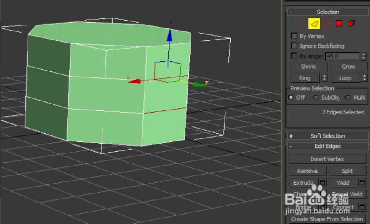The image size is (370, 224).
Task: Select the Vertex sub-object level icon
Action: [301, 23]
